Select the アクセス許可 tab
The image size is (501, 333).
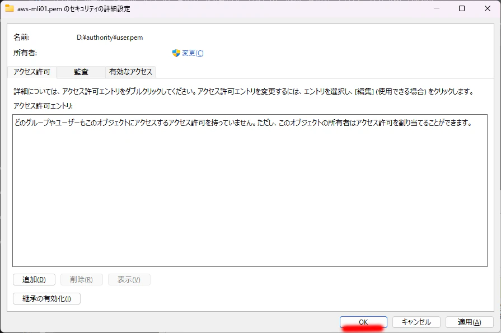pyautogui.click(x=32, y=72)
